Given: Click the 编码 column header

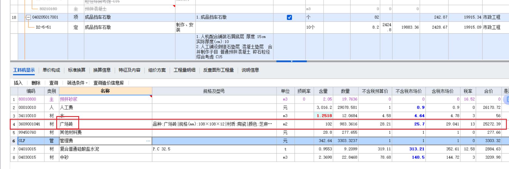Looking at the screenshot, I should point(31,91).
